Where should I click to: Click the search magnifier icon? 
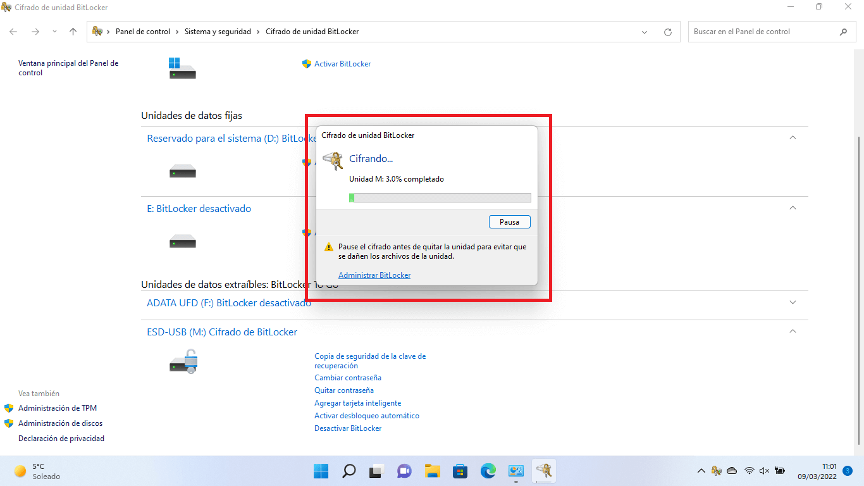coord(843,32)
